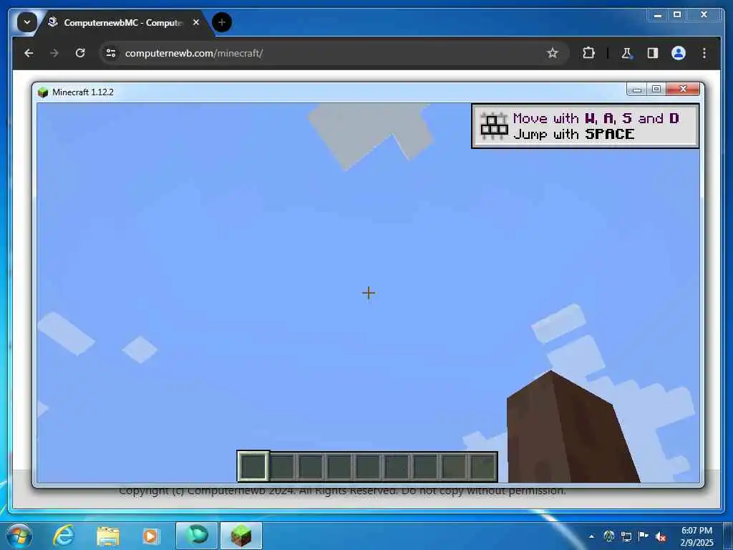Maximize the browser window
733x550 pixels.
tap(677, 15)
